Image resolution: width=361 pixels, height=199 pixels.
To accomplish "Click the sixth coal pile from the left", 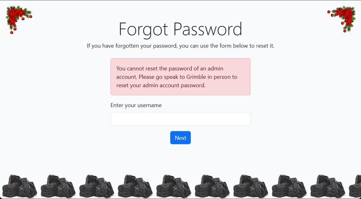I will coord(212,186).
